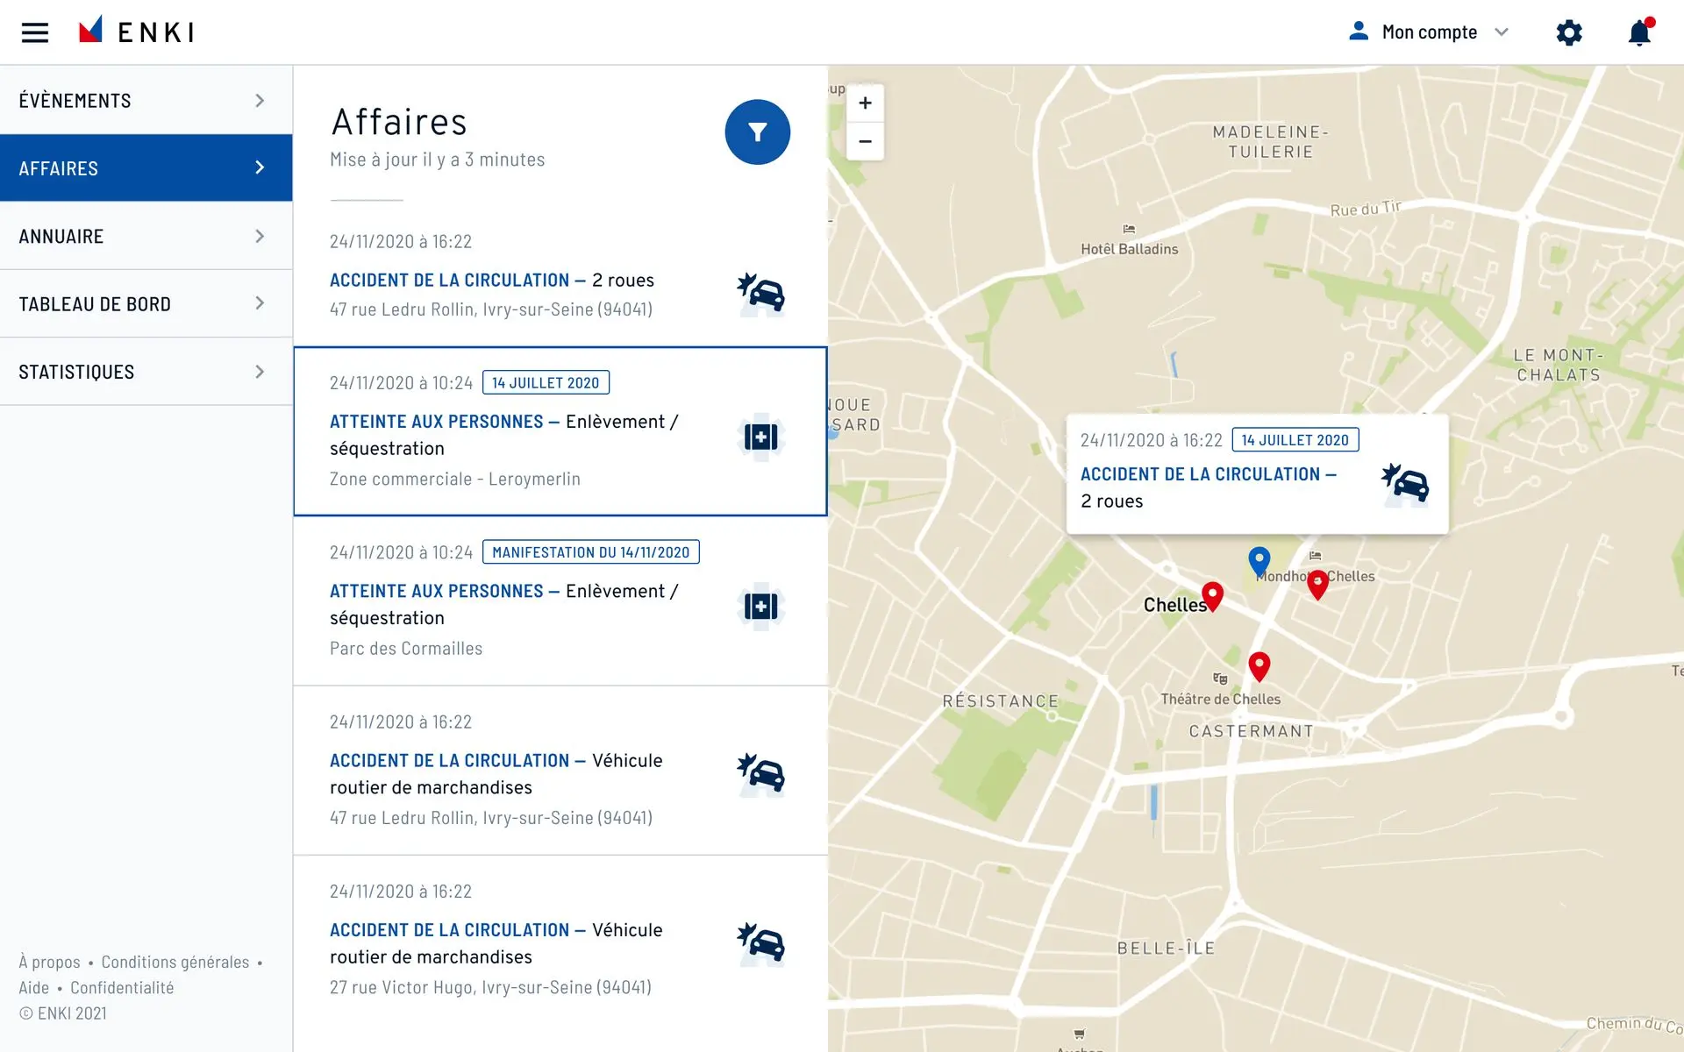Image resolution: width=1684 pixels, height=1052 pixels.
Task: Expand the Mon compte dropdown chevron
Action: [x=1502, y=32]
